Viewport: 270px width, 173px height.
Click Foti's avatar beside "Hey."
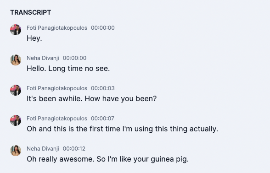pyautogui.click(x=16, y=30)
